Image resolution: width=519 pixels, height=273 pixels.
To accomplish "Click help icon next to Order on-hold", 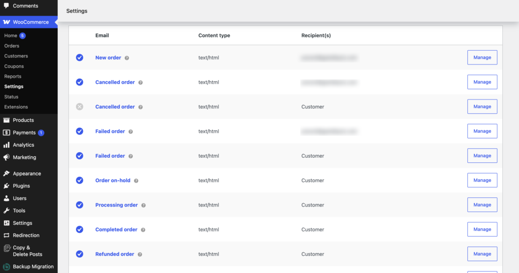I will [136, 181].
